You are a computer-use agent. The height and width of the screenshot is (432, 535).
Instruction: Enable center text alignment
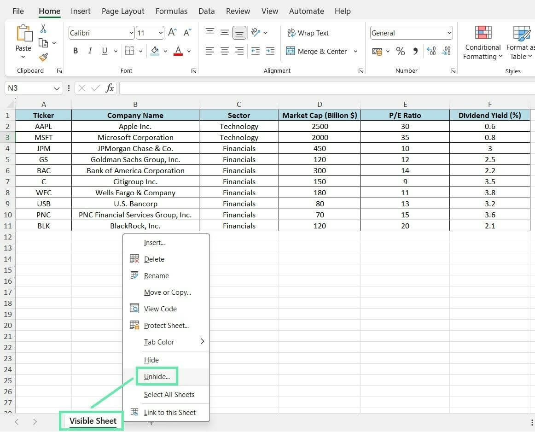(x=225, y=51)
